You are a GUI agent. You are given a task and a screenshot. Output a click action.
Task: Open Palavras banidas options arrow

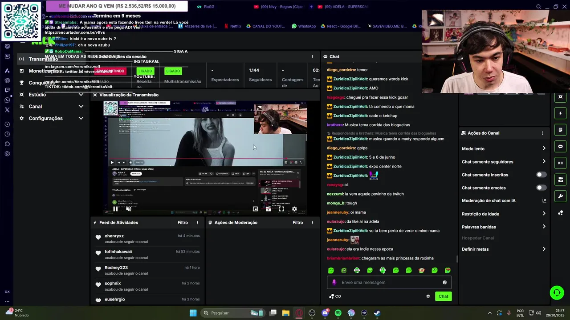click(544, 227)
